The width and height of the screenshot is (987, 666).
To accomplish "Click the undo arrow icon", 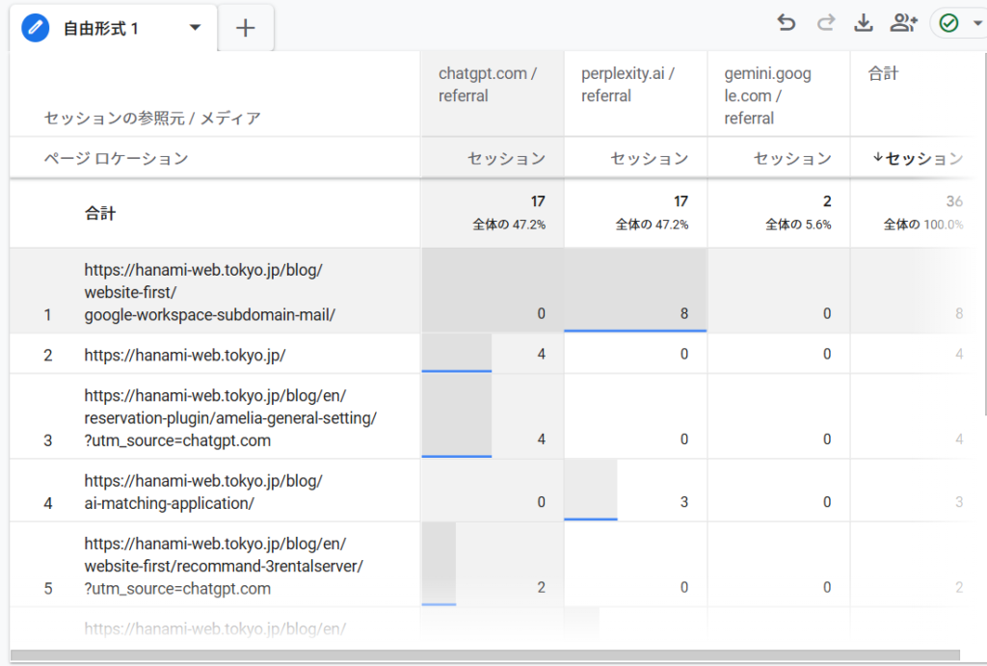I will [787, 23].
